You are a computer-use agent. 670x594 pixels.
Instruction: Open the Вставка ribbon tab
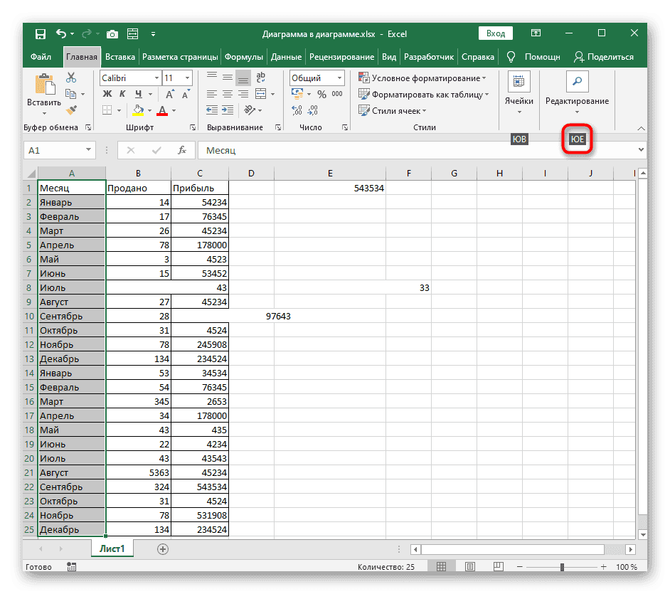point(119,57)
